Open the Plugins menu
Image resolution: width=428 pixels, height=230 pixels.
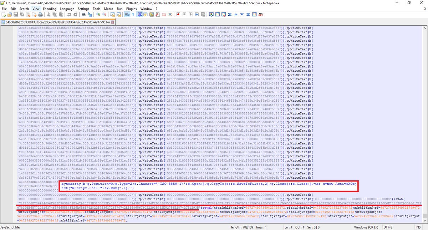132,8
